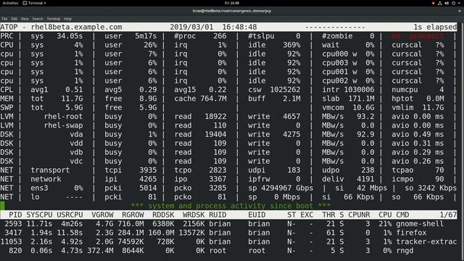Open the Terminal app menu in top bar
This screenshot has height=261, width=464.
coord(35,3)
